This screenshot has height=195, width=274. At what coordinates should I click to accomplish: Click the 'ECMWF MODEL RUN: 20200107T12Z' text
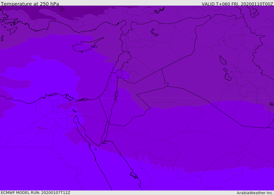[x=36, y=193]
